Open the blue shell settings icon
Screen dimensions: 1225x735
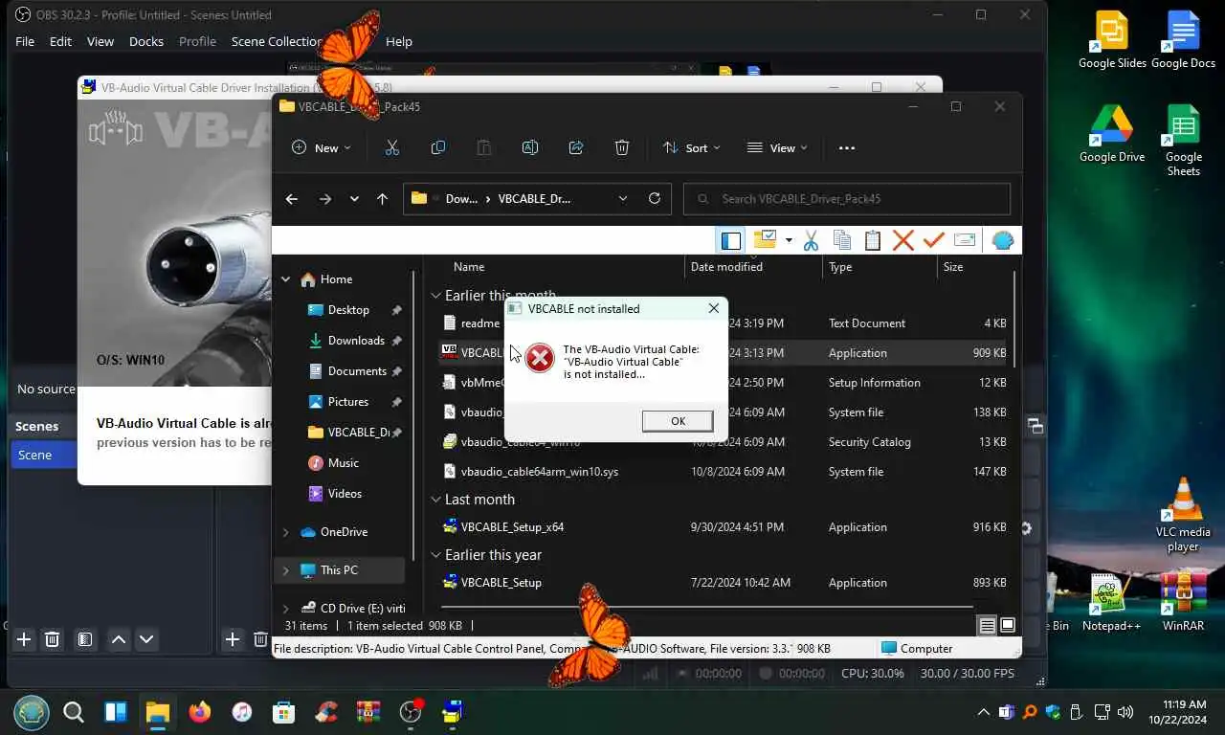pos(1003,240)
